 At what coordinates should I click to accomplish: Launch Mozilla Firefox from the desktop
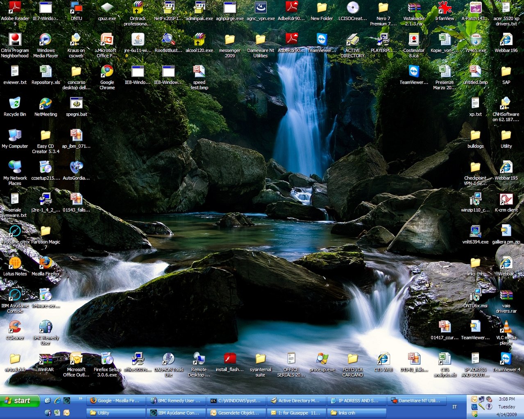point(45,263)
